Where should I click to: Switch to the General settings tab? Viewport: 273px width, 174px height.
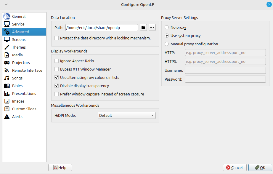[19, 16]
